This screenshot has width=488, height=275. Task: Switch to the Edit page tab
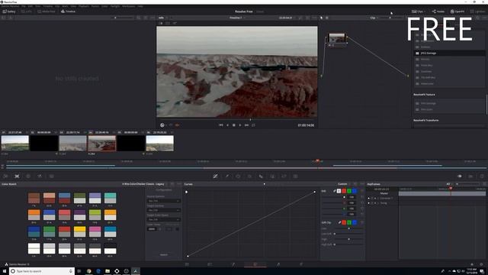tap(210, 264)
